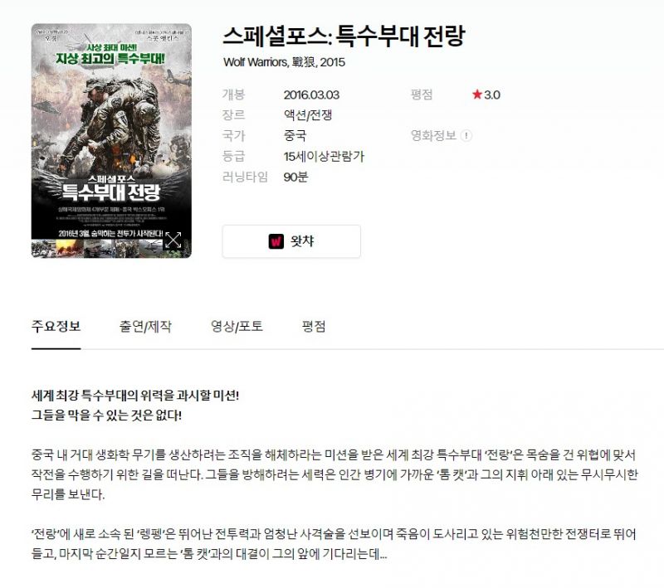Click the bold synopsis headline text
664x588 pixels.
click(135, 406)
